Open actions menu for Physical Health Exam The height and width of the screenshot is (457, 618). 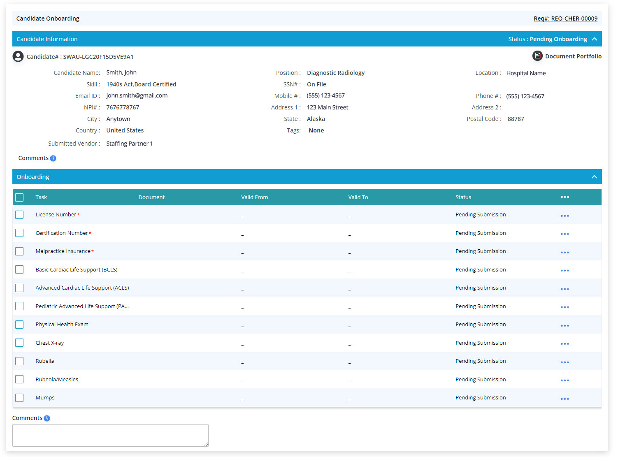pyautogui.click(x=565, y=326)
